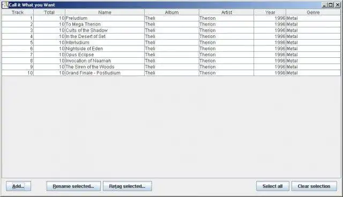The image size is (343, 197).
Task: Choose Select all
Action: click(273, 186)
